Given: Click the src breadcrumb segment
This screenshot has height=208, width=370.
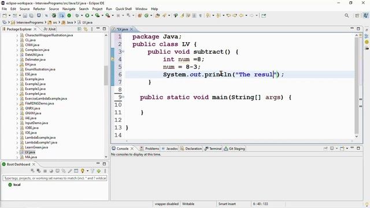Looking at the screenshot, I should [55, 23].
